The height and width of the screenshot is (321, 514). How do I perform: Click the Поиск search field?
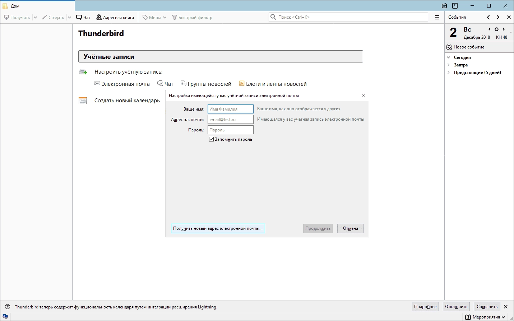click(x=348, y=17)
